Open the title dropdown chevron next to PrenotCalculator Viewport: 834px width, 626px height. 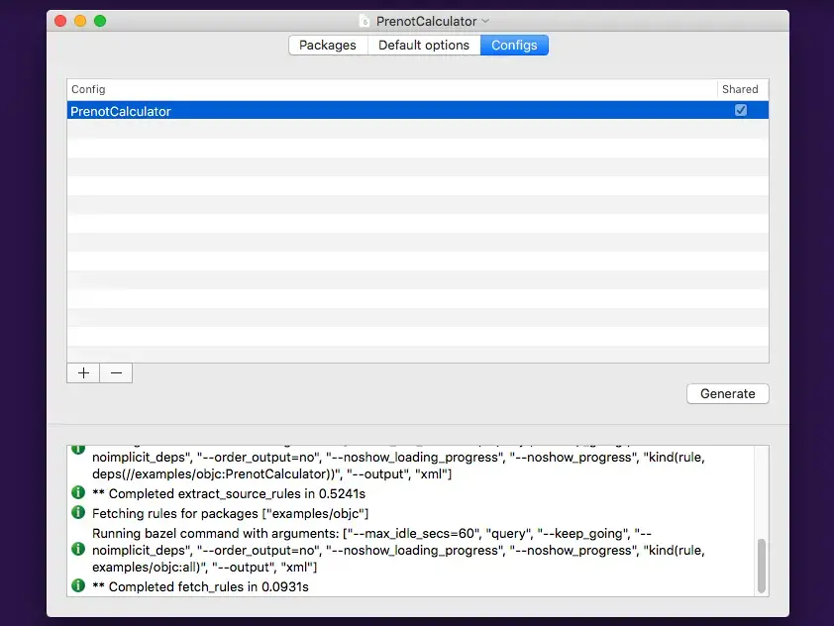coord(485,21)
